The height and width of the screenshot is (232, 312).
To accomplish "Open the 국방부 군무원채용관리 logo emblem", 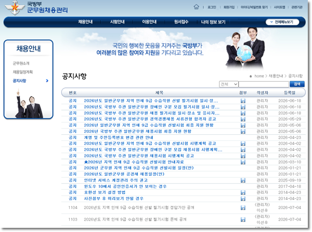I will [x=15, y=8].
